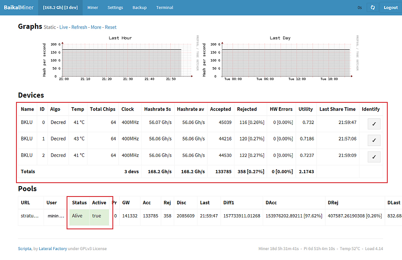This screenshot has width=402, height=260.
Task: Select utility value 0.7186
Action: tap(307, 139)
